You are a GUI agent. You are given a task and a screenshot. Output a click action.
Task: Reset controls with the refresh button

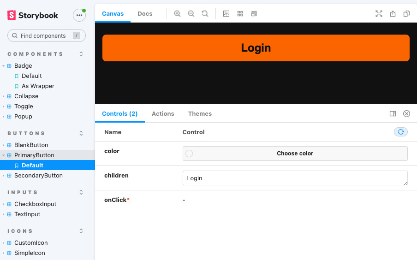pyautogui.click(x=400, y=132)
